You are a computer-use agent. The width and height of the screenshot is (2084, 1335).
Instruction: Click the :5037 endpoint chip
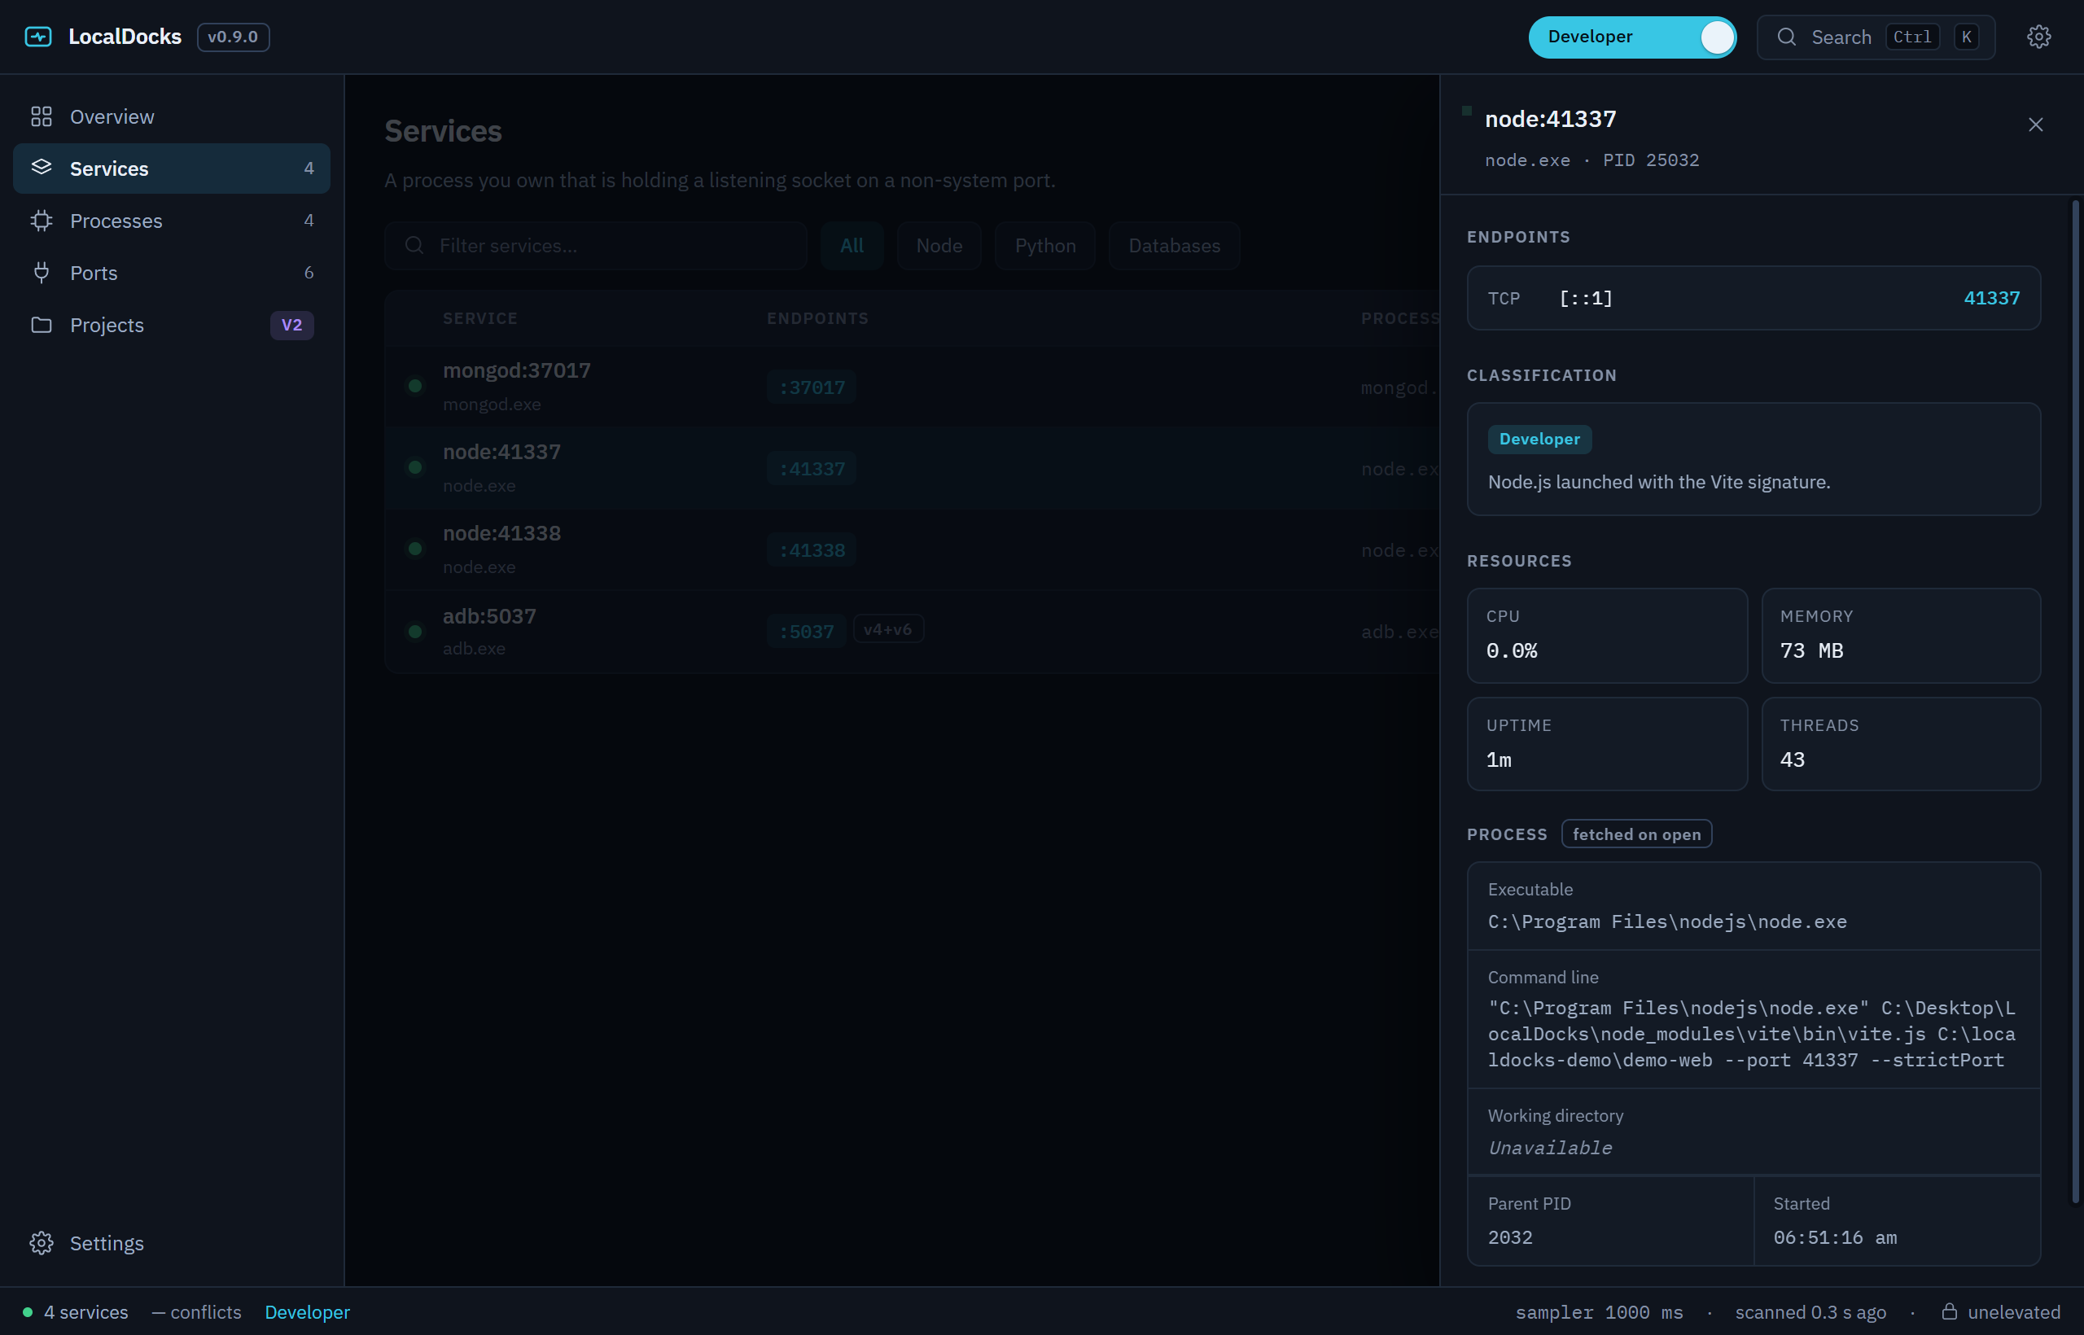806,631
